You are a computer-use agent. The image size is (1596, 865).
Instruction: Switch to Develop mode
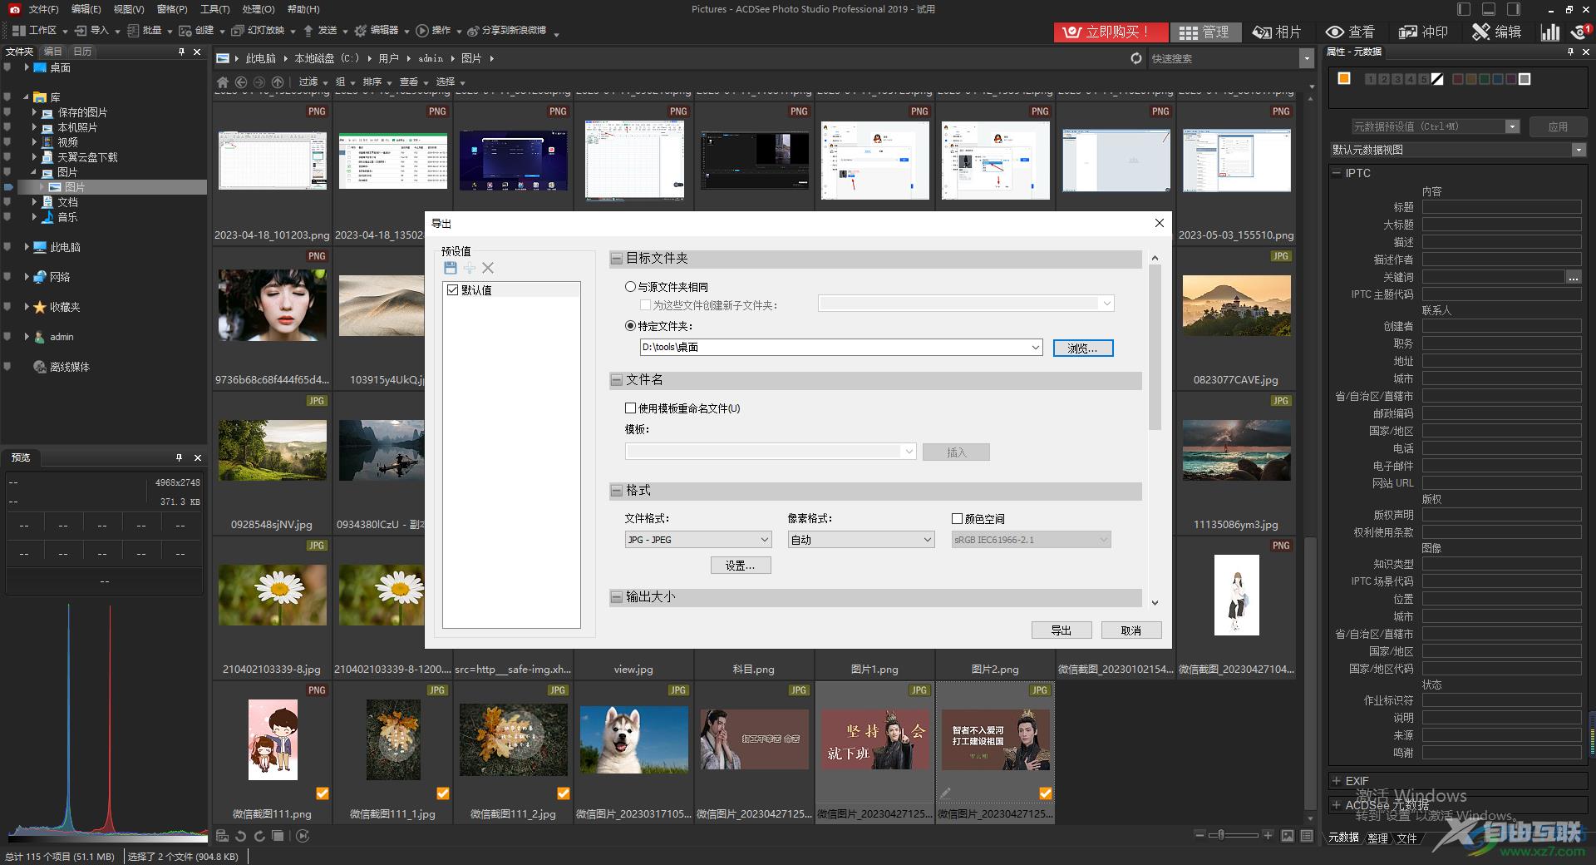(x=1423, y=32)
